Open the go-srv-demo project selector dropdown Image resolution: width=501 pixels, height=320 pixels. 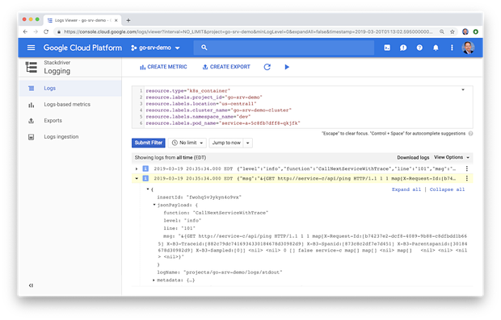tap(155, 48)
